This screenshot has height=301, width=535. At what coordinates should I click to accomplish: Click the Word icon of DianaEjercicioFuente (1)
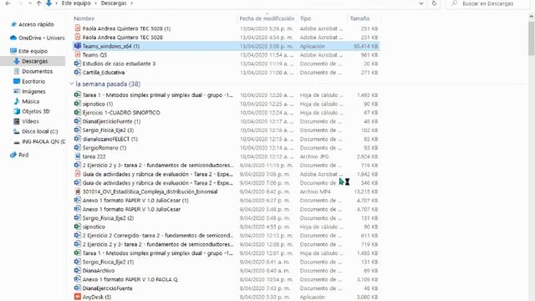78,121
